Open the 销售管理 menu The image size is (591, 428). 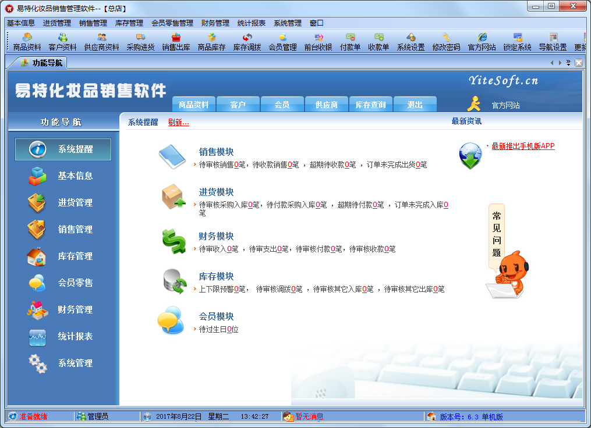93,23
